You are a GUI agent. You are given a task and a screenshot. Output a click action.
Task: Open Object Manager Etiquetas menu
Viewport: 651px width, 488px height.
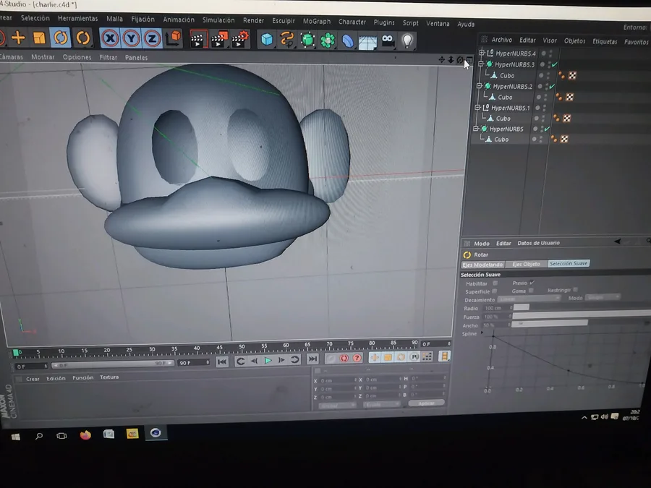605,41
